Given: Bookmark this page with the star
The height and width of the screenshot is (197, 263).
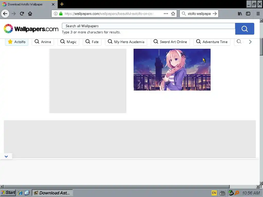Looking at the screenshot, I should (173, 14).
